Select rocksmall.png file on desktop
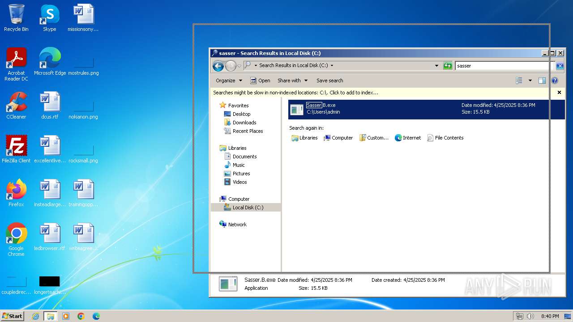 pyautogui.click(x=83, y=153)
